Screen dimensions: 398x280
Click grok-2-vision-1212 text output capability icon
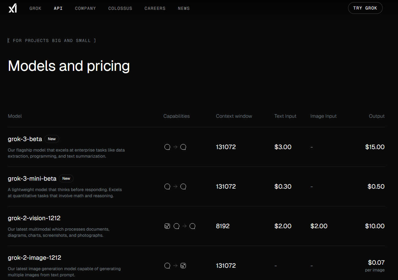pyautogui.click(x=192, y=226)
